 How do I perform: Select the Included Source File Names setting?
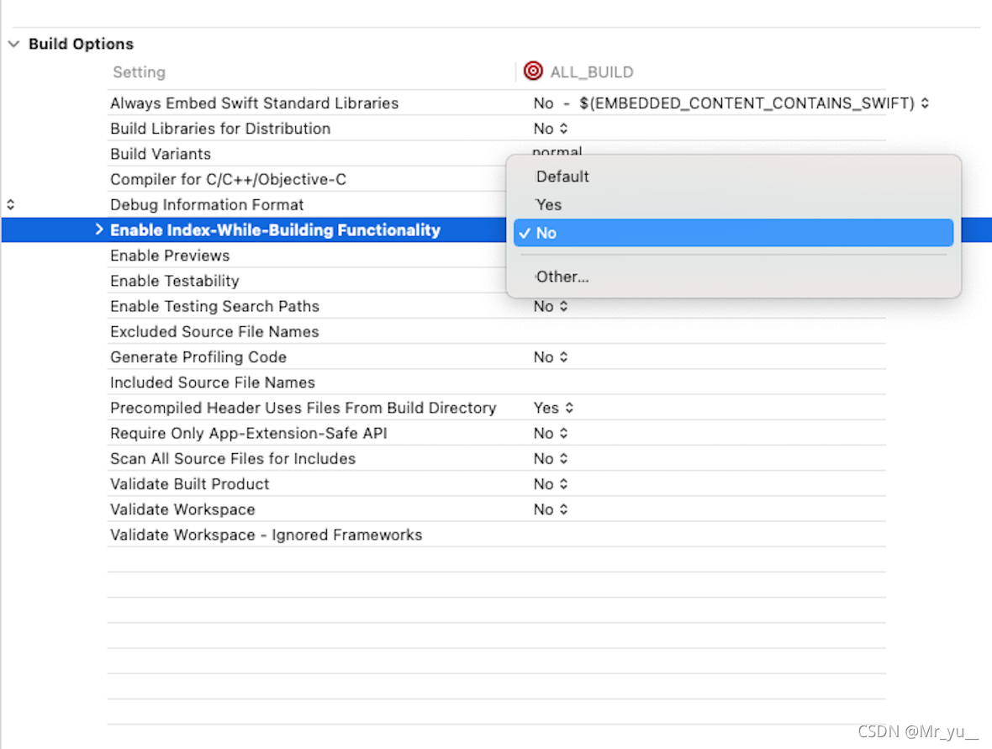click(x=213, y=382)
